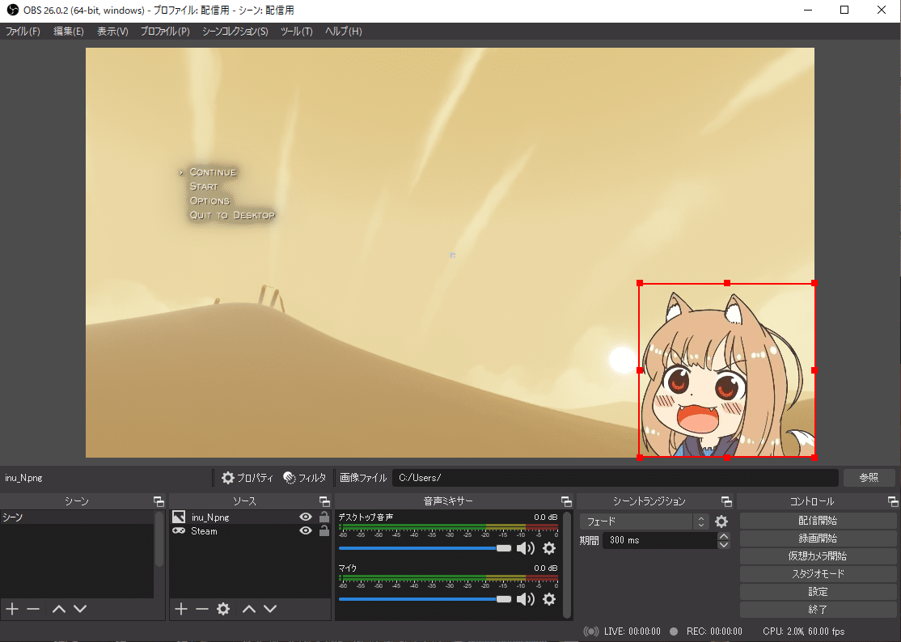Click the LIVE status indicator icon
901x642 pixels.
[590, 631]
